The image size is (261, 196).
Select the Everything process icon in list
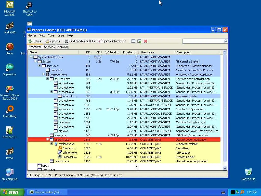60,148
